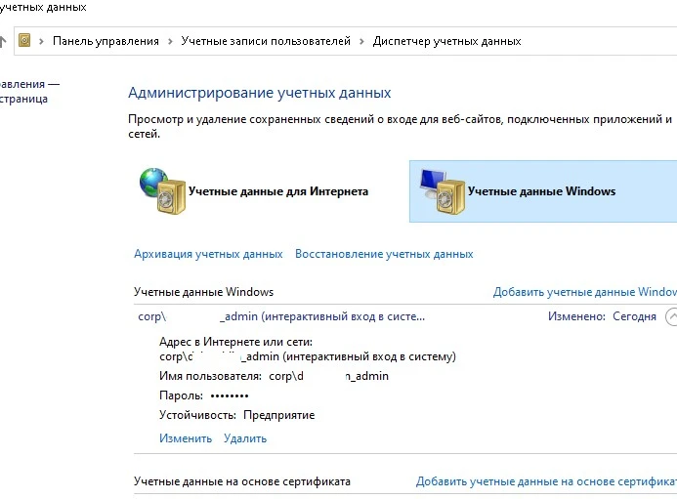Add certificate-based credential via "Добавить" link
The height and width of the screenshot is (499, 677).
(x=546, y=481)
